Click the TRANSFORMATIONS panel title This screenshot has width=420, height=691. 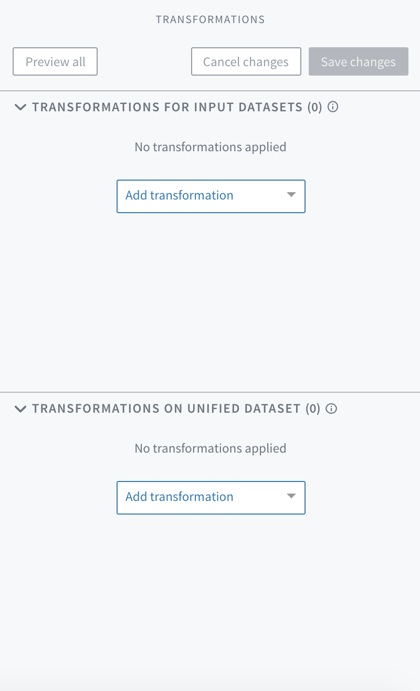[210, 20]
